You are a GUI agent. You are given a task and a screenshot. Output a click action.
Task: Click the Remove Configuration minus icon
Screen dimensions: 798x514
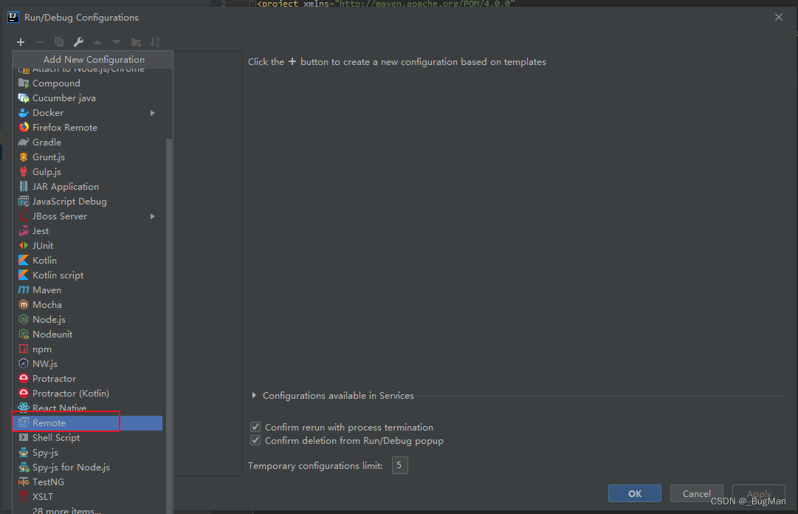tap(40, 42)
